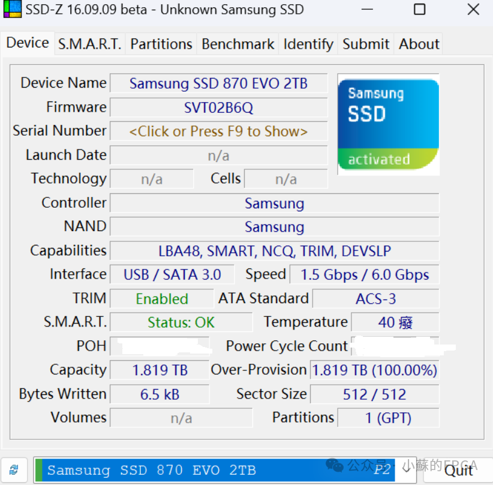Click the Samsung SSD activated logo
This screenshot has width=493, height=485.
coord(388,124)
